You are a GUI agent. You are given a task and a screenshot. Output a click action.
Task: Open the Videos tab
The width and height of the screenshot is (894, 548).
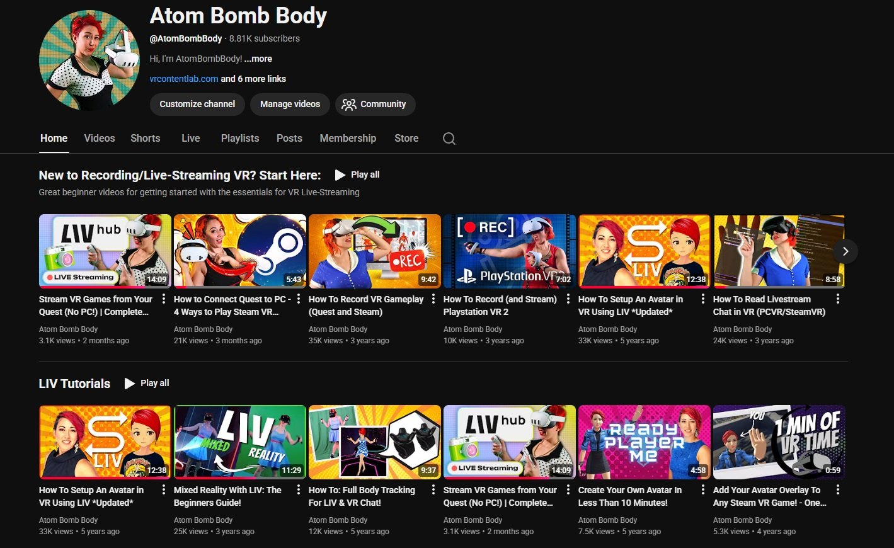100,139
